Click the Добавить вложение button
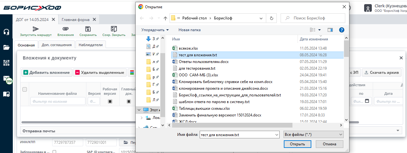This screenshot has height=153, width=407. coord(47,73)
